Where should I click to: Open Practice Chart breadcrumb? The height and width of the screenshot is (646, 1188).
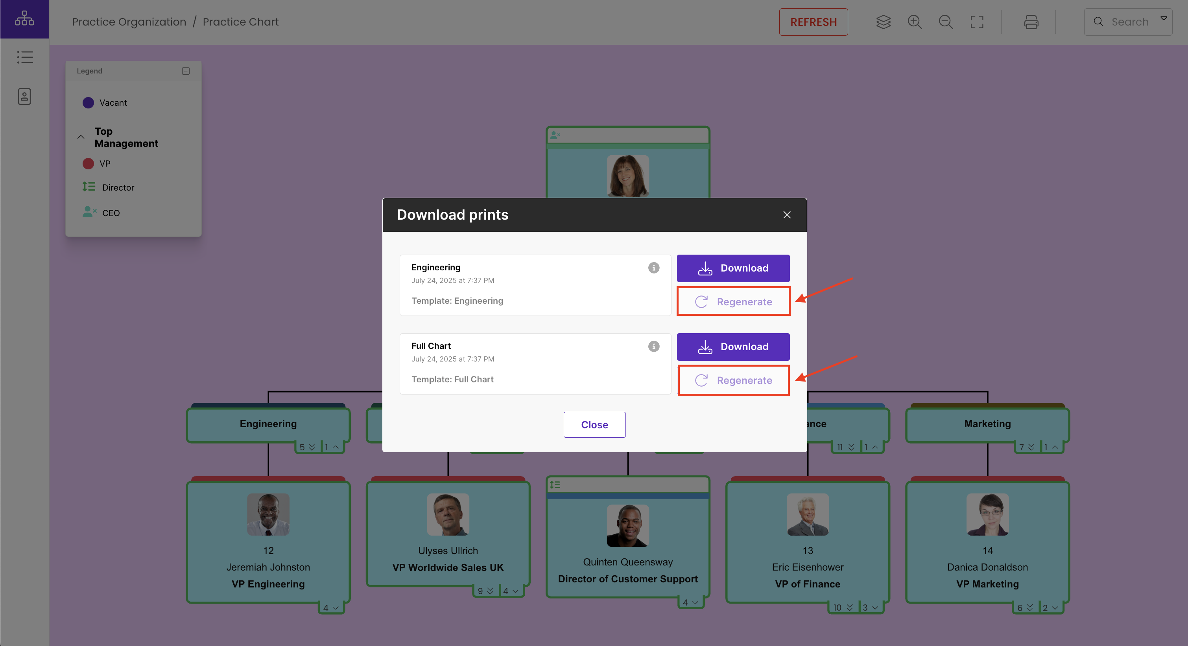tap(241, 22)
